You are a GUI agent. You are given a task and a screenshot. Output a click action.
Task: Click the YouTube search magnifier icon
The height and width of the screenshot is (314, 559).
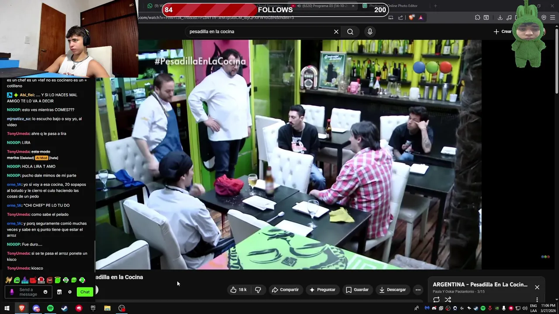coord(350,32)
